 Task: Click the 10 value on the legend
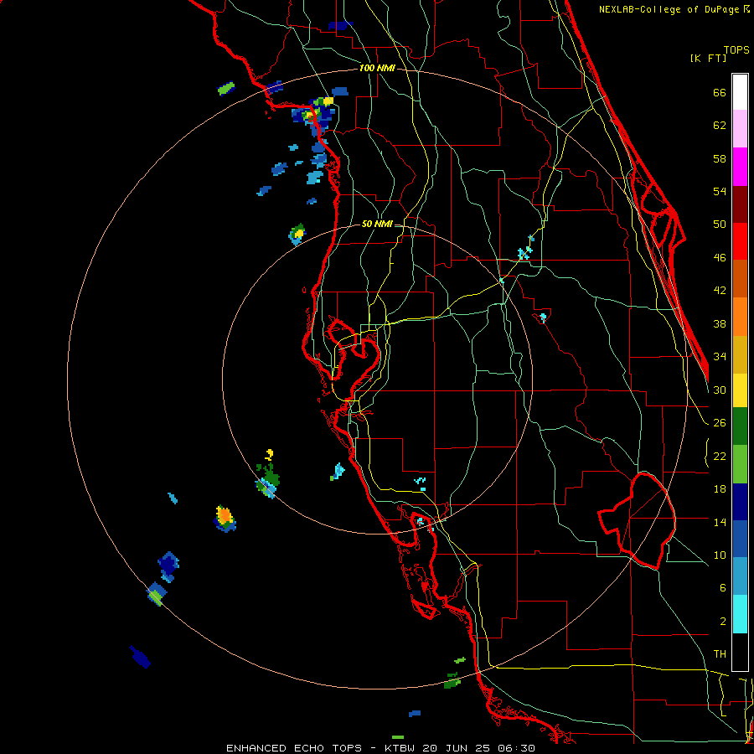click(x=720, y=555)
